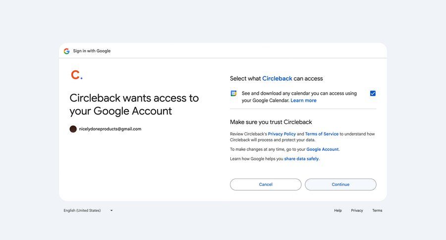
Task: Click the Circleback link in heading
Action: [277, 78]
